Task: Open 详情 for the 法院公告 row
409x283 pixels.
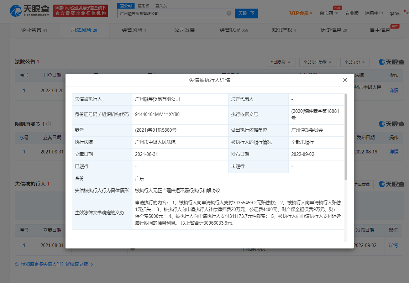Action: click(394, 90)
